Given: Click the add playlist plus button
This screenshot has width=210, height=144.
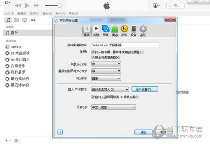Looking at the screenshot, I should (8, 141).
